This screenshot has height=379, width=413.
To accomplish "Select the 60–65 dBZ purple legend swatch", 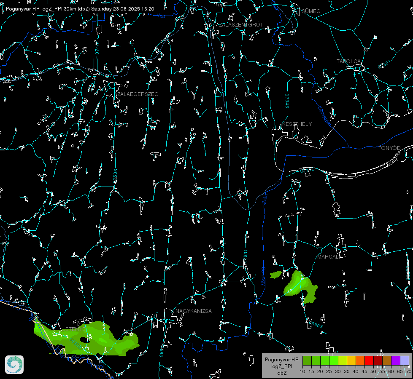I will tap(396, 360).
